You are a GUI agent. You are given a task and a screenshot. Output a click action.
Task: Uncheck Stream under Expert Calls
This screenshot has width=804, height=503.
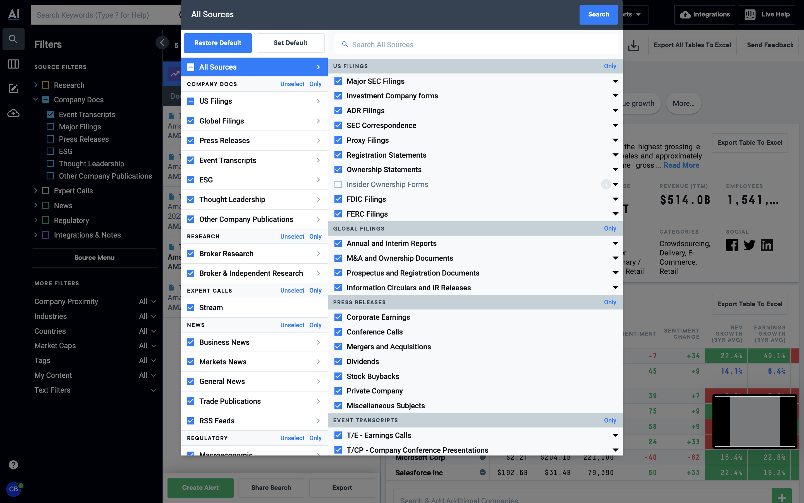pos(191,307)
